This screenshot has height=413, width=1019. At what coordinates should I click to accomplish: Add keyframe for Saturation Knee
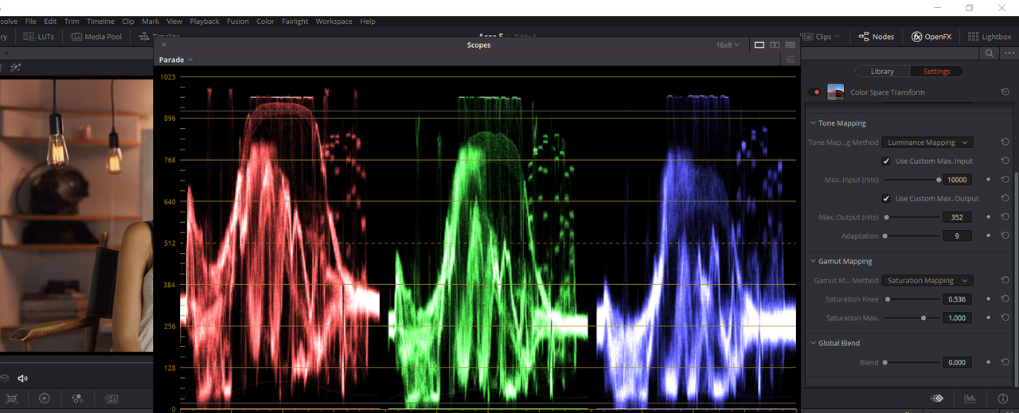(x=989, y=299)
